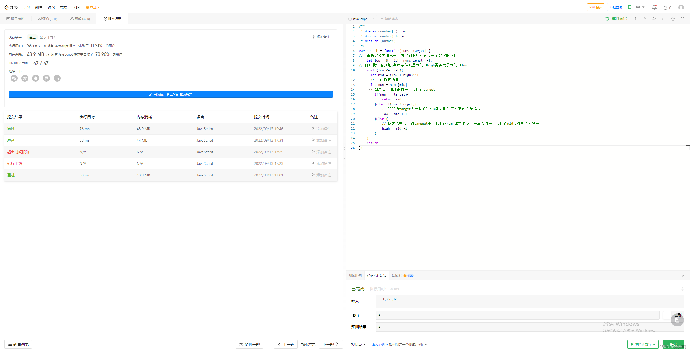Click 写题解，分享我的解题思路 button
The image size is (690, 351).
[x=171, y=94]
